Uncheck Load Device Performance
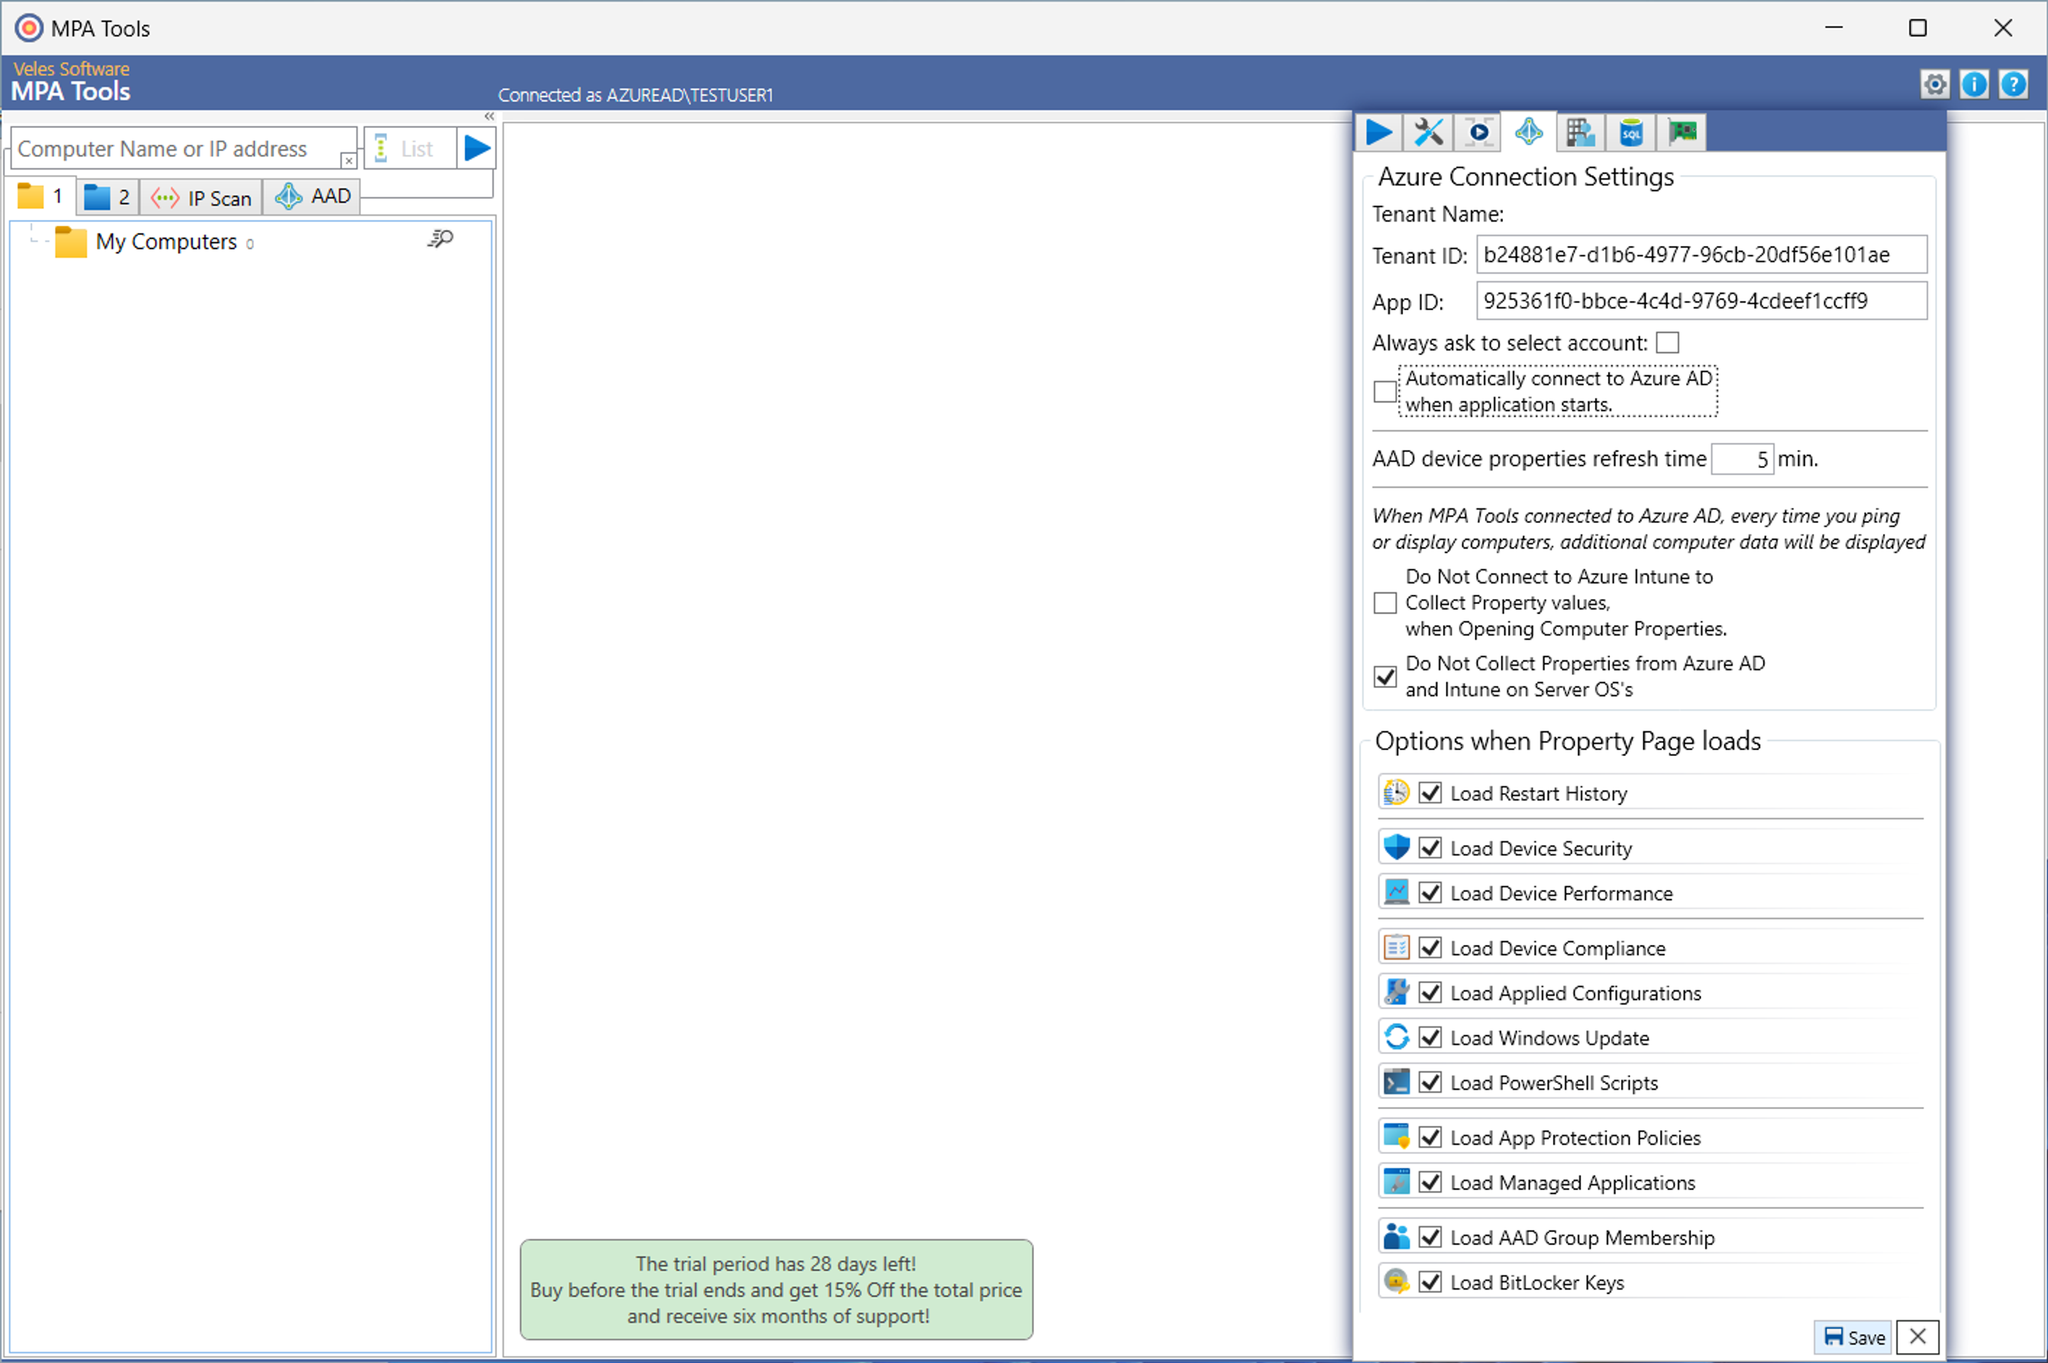This screenshot has width=2048, height=1363. pyautogui.click(x=1430, y=893)
